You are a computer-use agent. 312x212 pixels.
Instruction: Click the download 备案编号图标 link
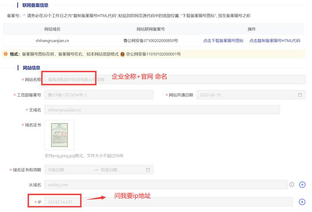(x=223, y=41)
